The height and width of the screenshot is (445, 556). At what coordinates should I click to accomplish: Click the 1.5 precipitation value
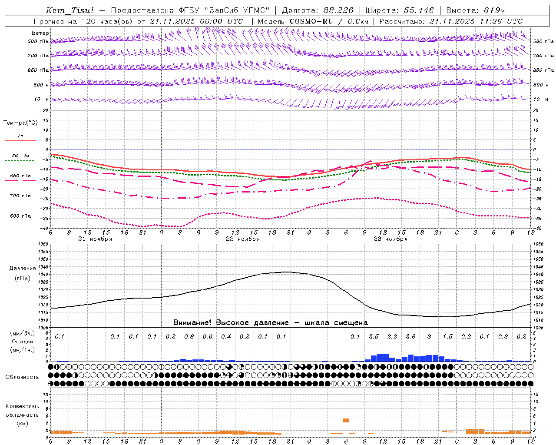point(447,336)
